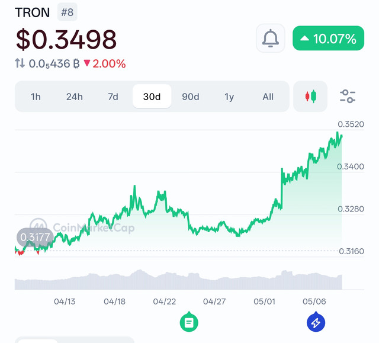Tap the green 10.07% change badge
Screen dimensions: 379x343
point(328,38)
